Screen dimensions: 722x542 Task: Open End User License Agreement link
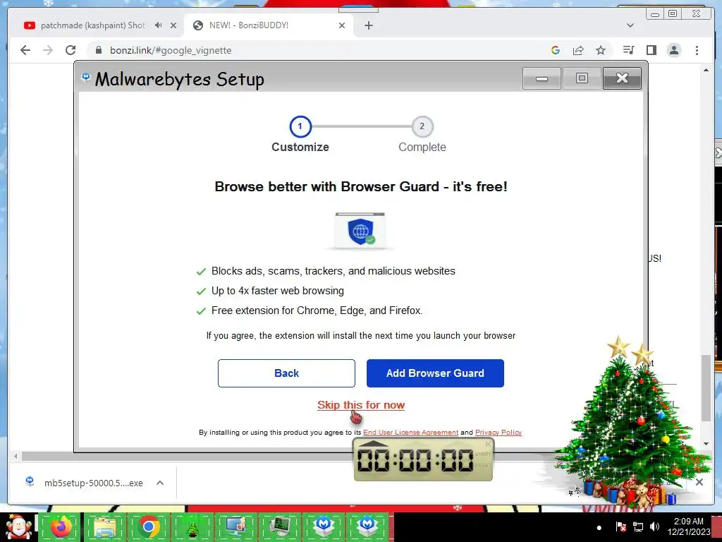411,433
